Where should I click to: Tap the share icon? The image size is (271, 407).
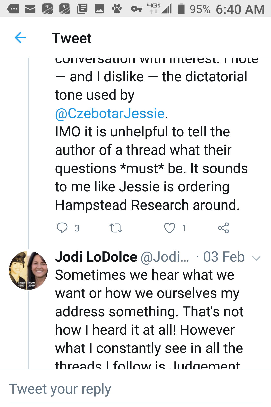223,228
